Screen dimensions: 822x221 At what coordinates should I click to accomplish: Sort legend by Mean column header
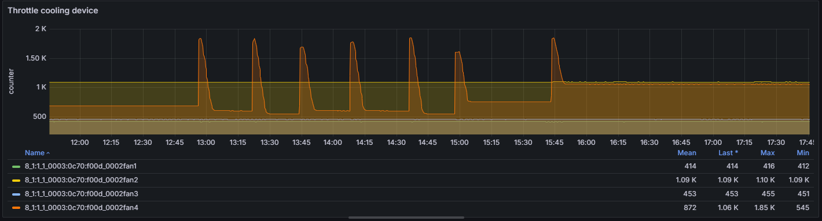click(x=687, y=153)
